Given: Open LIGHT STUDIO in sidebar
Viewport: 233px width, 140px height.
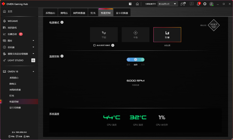Looking at the screenshot, I should [15, 60].
